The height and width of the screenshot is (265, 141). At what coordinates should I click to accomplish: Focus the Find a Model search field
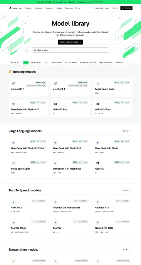pyautogui.click(x=70, y=50)
